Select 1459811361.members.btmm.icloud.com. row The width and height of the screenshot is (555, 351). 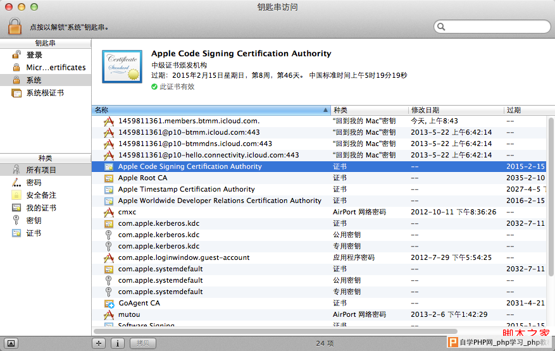pos(318,121)
